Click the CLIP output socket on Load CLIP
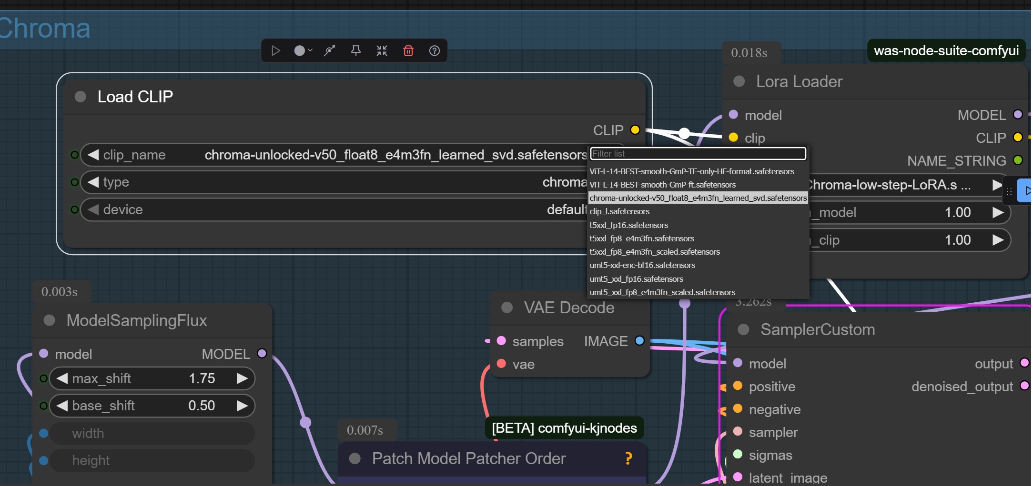This screenshot has width=1033, height=486. click(x=635, y=130)
